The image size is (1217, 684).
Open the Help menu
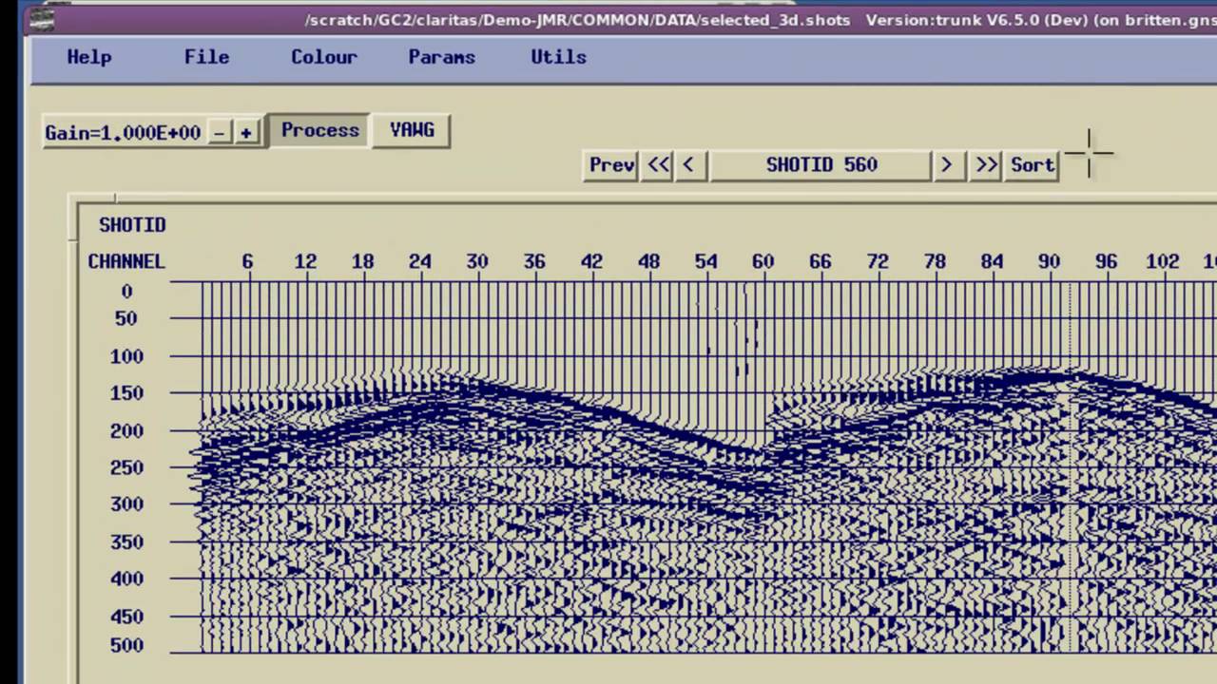[88, 57]
